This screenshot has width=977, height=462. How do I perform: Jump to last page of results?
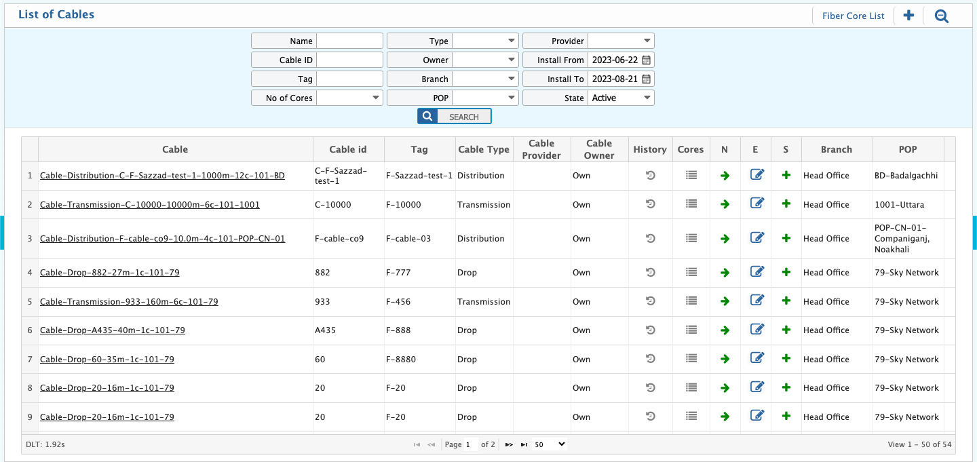524,444
